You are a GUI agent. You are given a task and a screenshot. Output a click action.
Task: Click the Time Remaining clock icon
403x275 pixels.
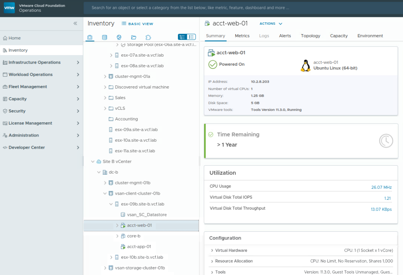tap(386, 141)
